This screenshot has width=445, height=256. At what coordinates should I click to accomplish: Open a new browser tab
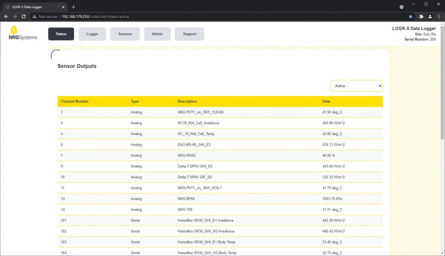coord(73,7)
